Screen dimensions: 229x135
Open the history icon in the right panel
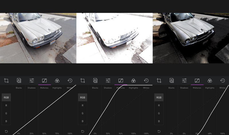(222, 81)
